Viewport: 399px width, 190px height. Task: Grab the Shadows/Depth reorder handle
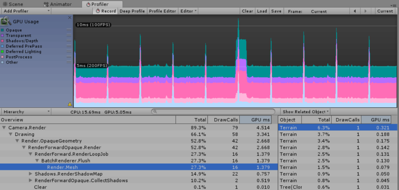coord(69,41)
